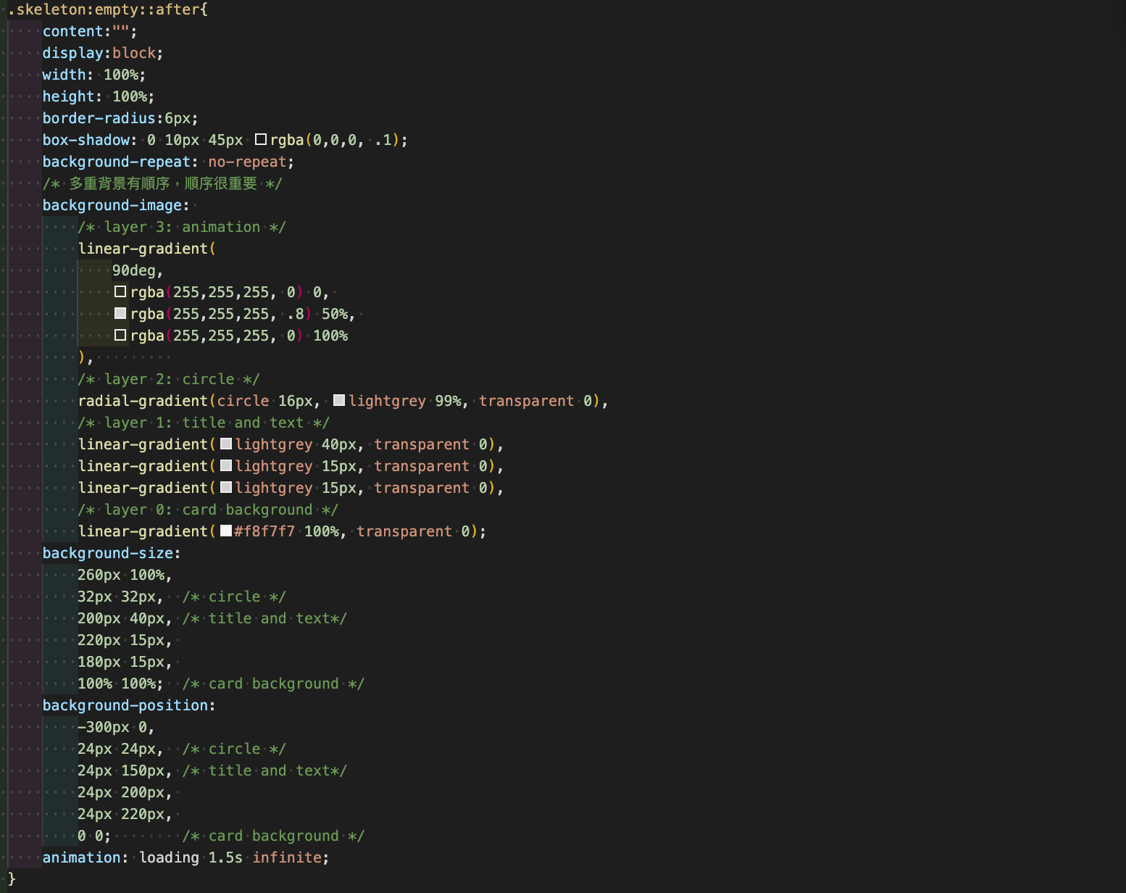The width and height of the screenshot is (1126, 893).
Task: Click the radial-gradient function name
Action: [143, 401]
